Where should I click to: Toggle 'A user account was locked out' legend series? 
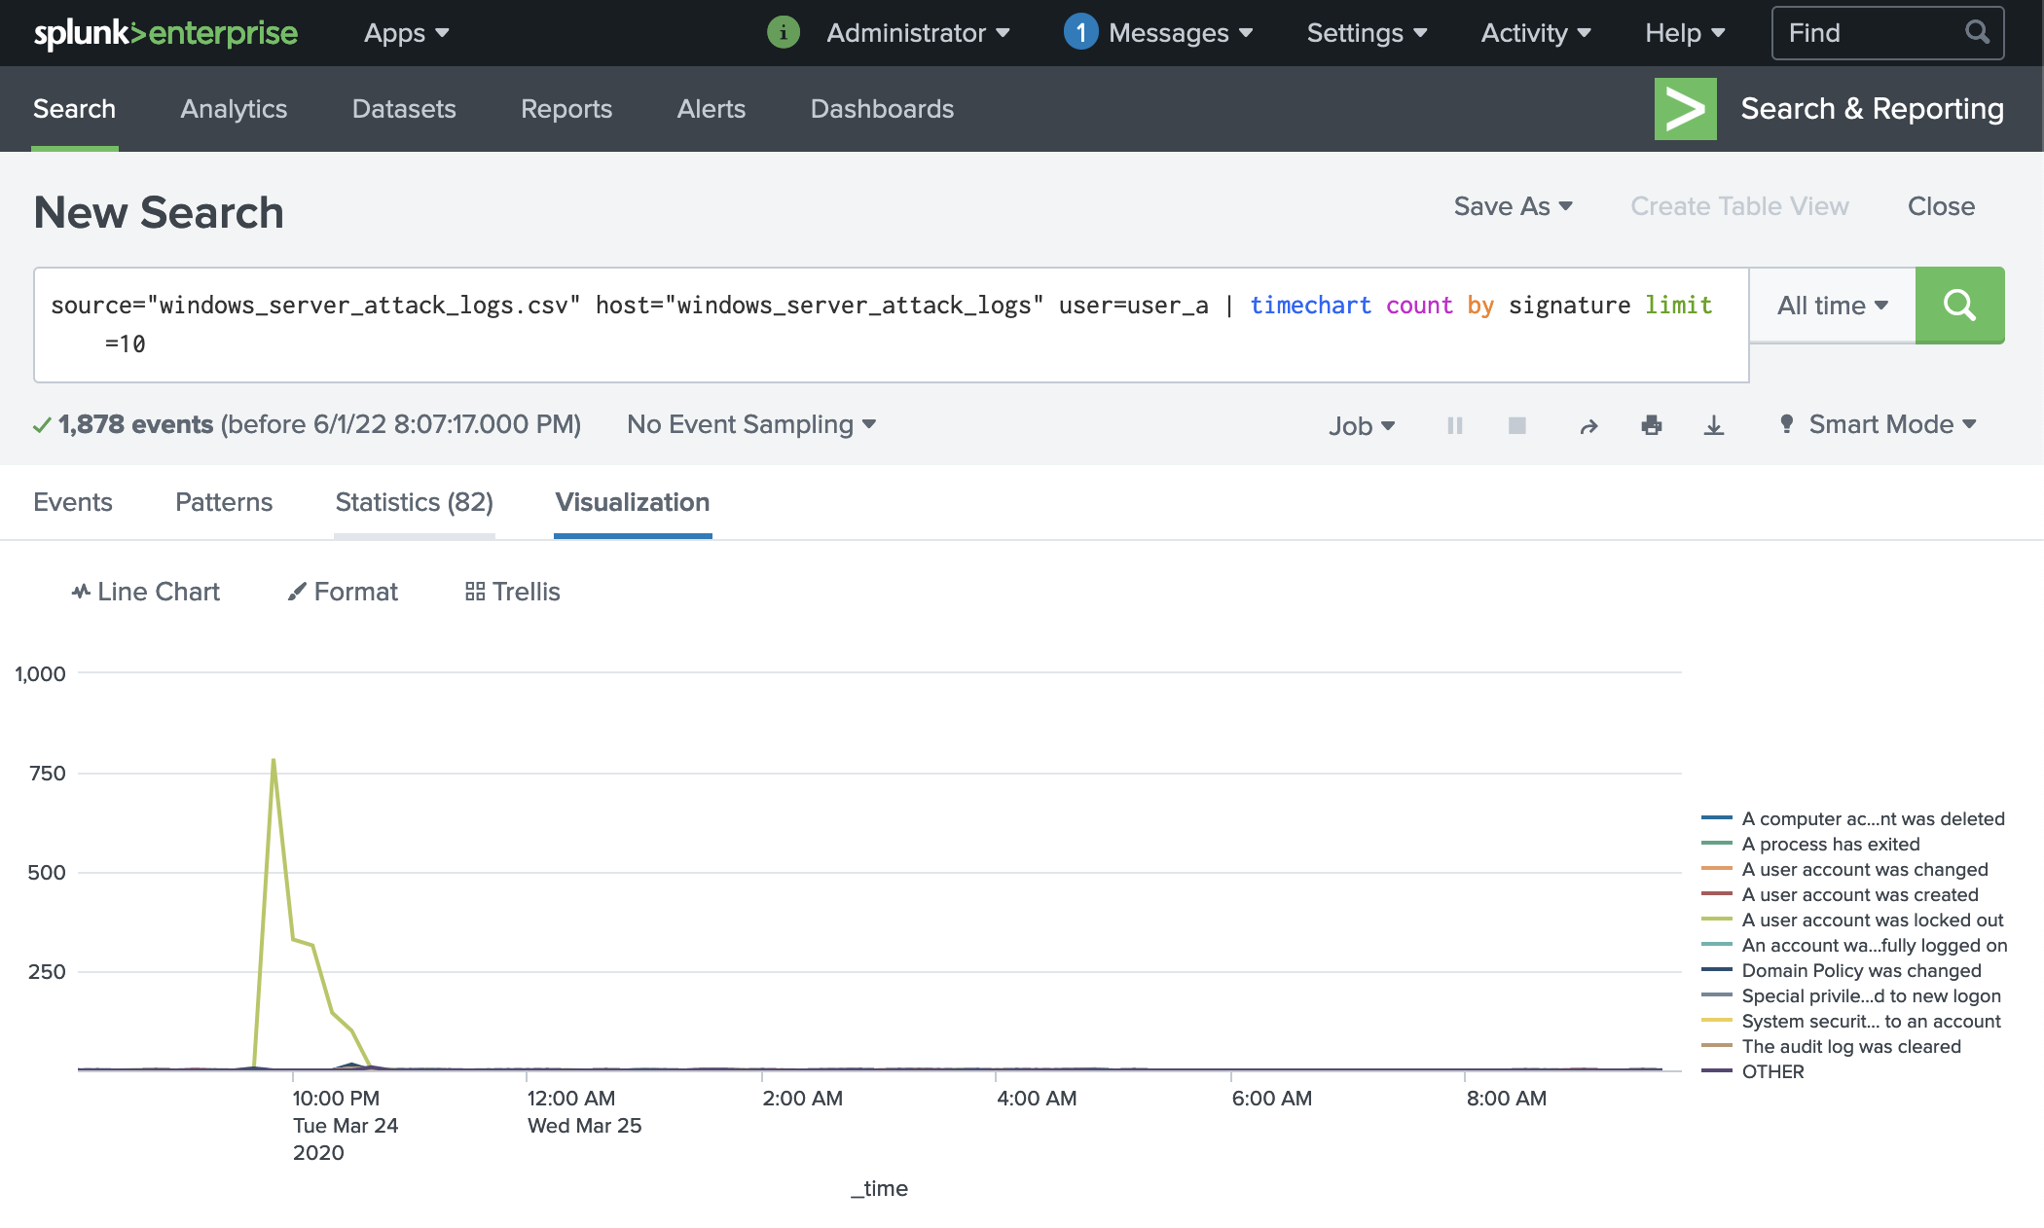[1871, 920]
